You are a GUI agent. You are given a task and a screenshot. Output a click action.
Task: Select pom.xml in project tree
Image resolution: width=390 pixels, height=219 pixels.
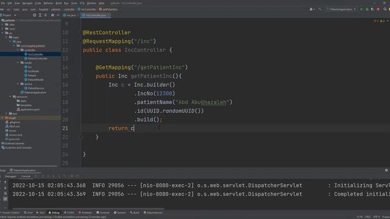(12, 139)
